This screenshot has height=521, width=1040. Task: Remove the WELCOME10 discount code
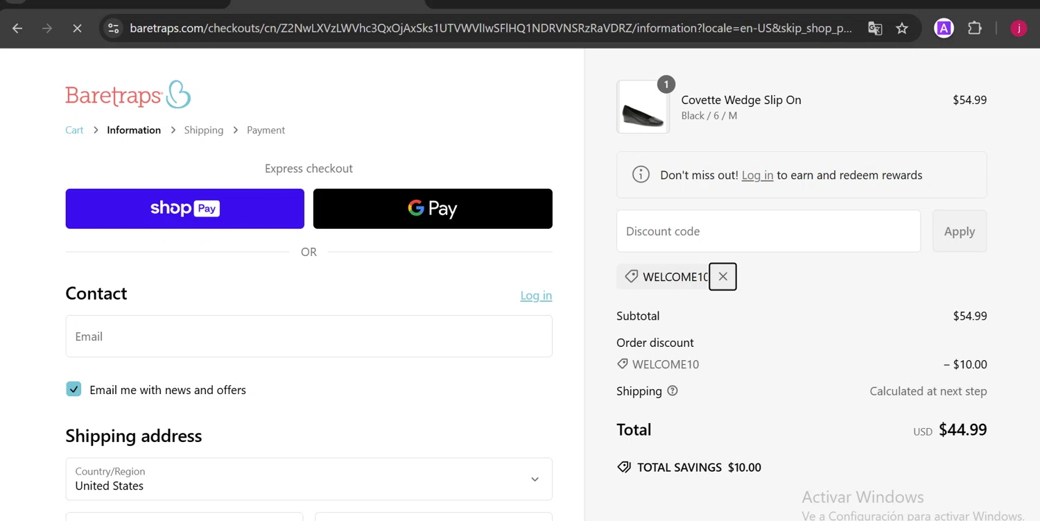[722, 277]
